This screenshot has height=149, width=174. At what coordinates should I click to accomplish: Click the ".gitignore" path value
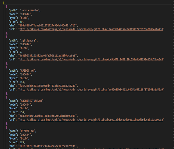[x=29, y=40]
